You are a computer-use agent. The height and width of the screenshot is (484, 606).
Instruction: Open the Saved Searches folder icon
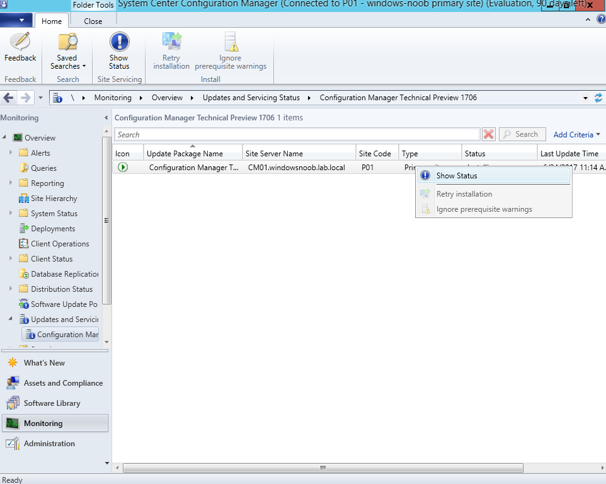click(x=67, y=42)
